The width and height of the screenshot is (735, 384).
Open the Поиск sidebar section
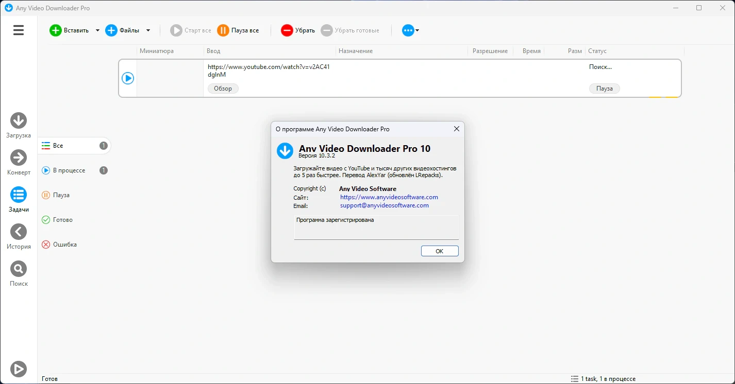(19, 274)
